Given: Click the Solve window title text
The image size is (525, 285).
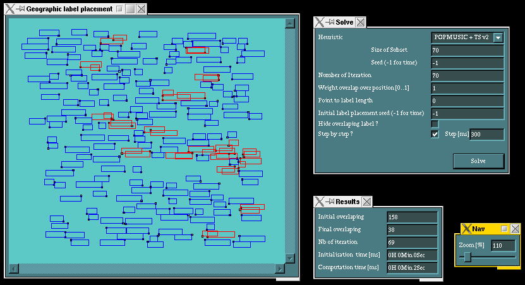Looking at the screenshot, I should pyautogui.click(x=344, y=23).
